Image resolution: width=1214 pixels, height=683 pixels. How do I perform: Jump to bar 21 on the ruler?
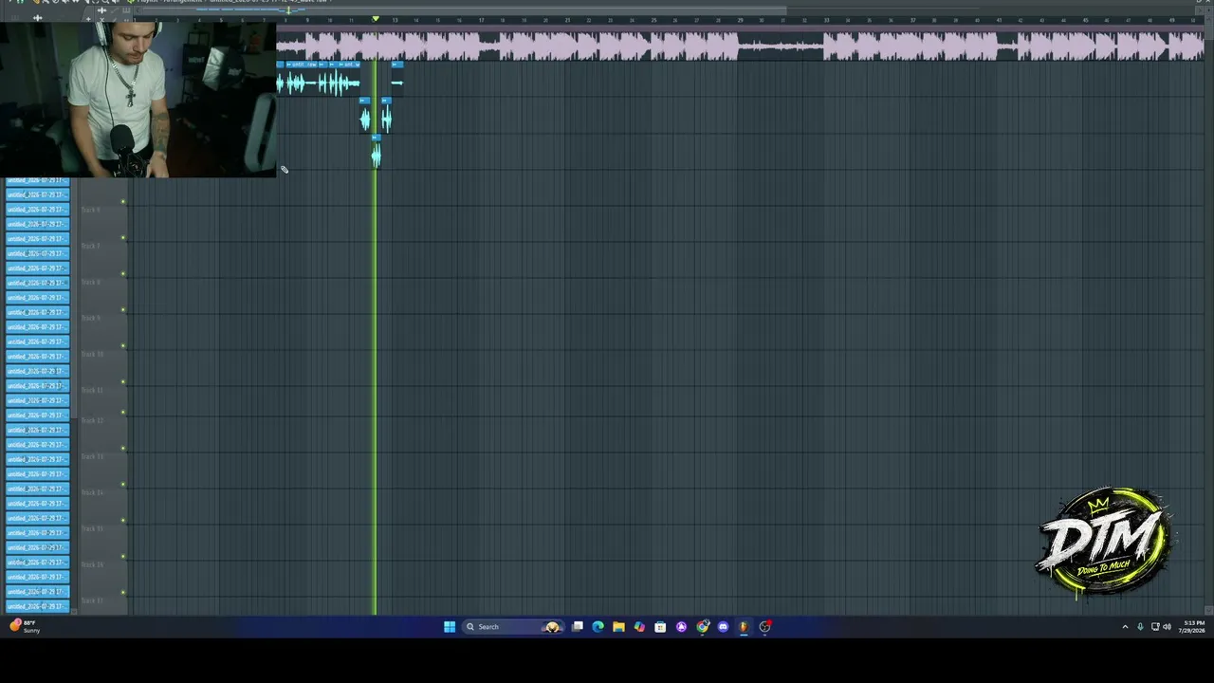point(567,20)
